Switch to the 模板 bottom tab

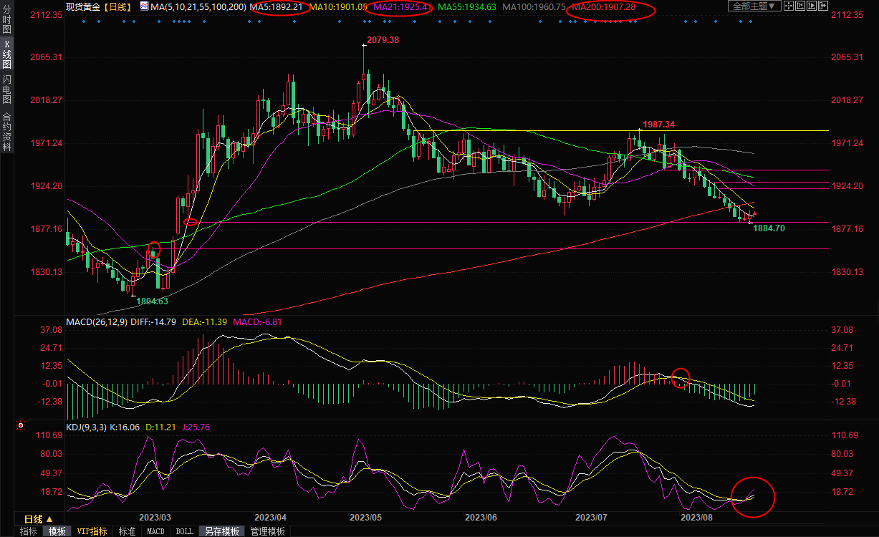click(x=57, y=531)
